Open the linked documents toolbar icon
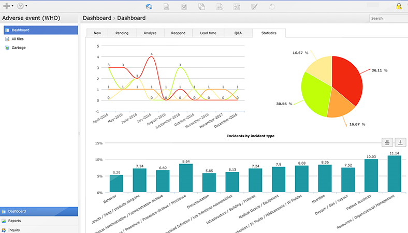This screenshot has height=233, width=408. [x=201, y=7]
